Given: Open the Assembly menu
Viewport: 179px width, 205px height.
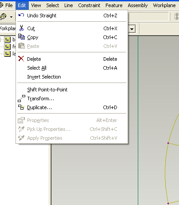Looking at the screenshot, I should coord(138,5).
